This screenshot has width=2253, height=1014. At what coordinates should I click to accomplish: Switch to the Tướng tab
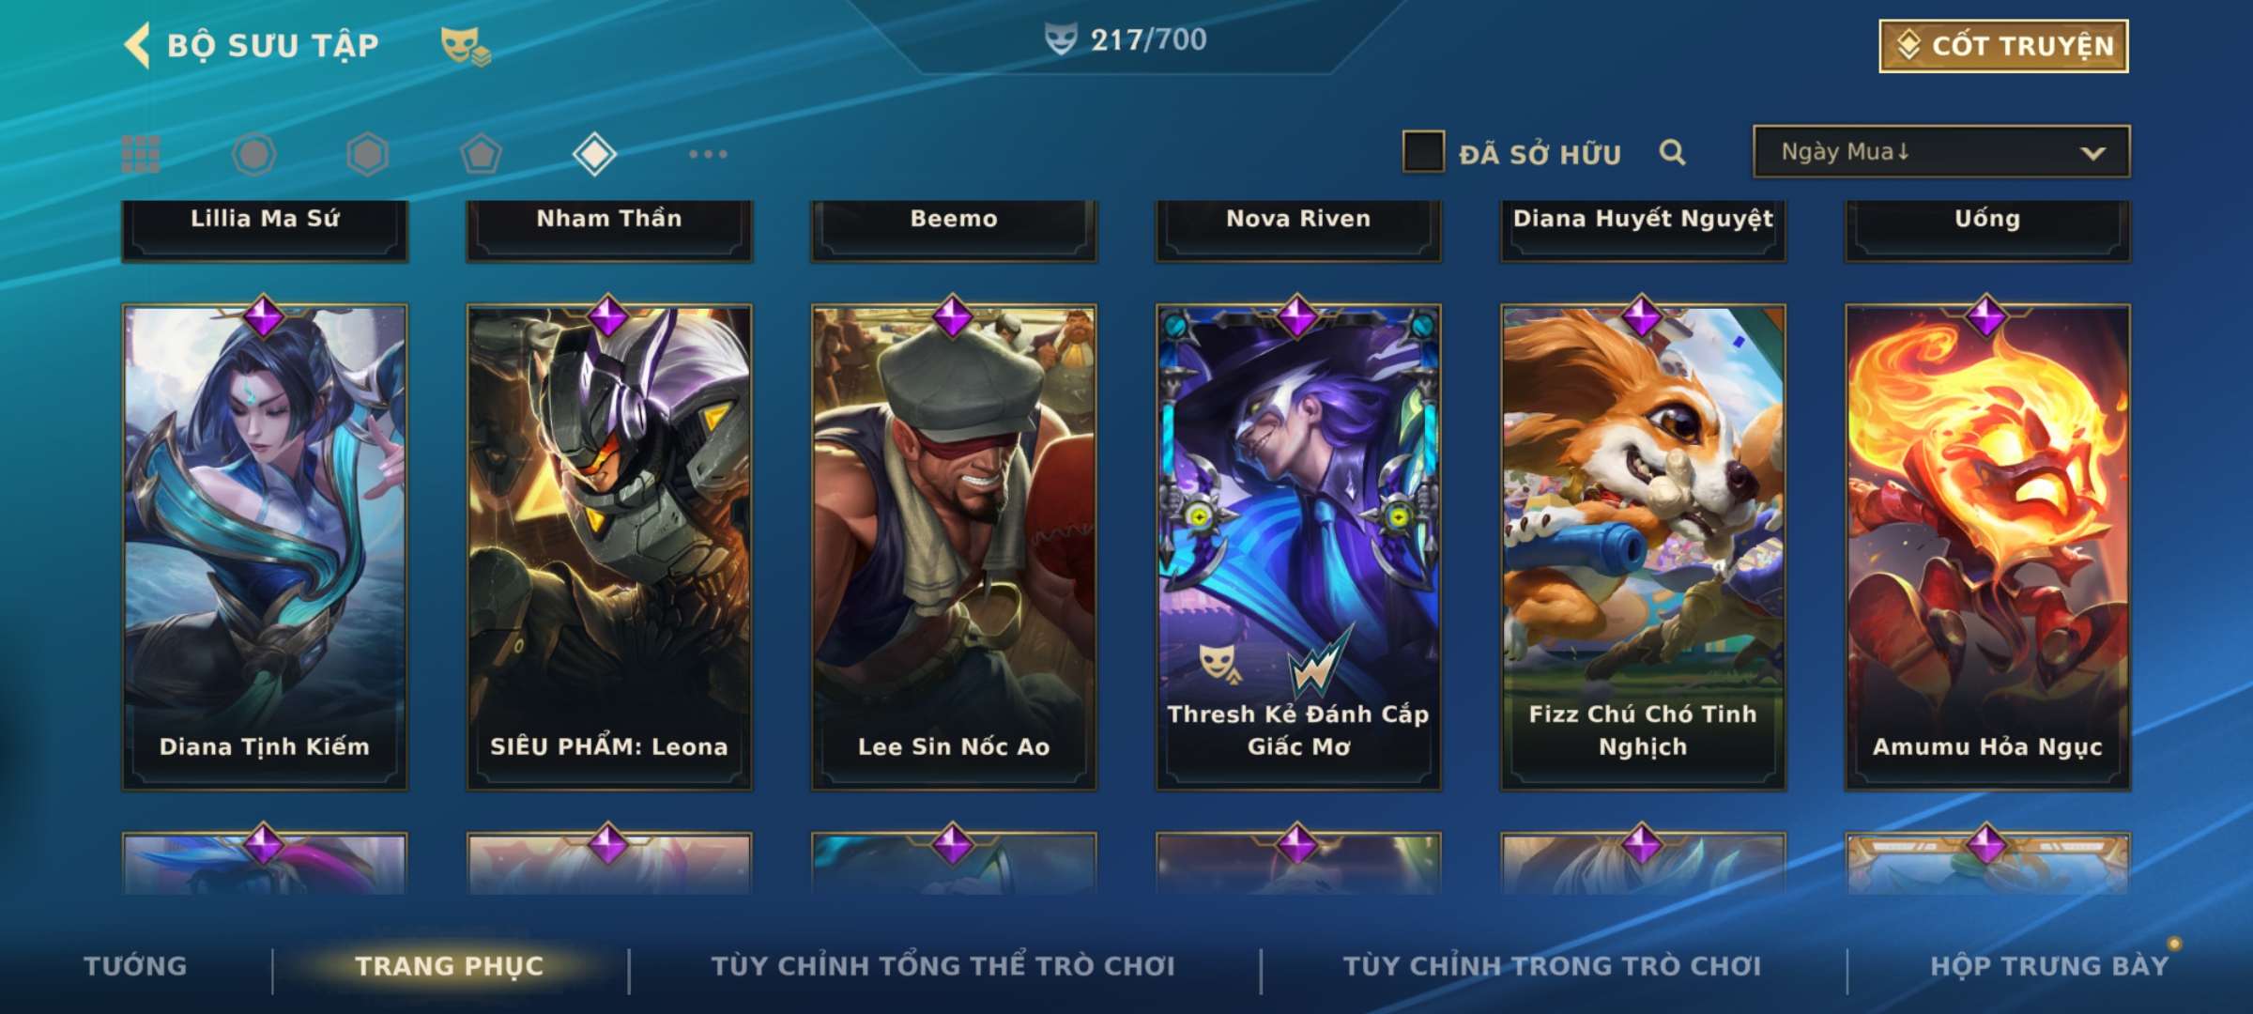tap(135, 965)
